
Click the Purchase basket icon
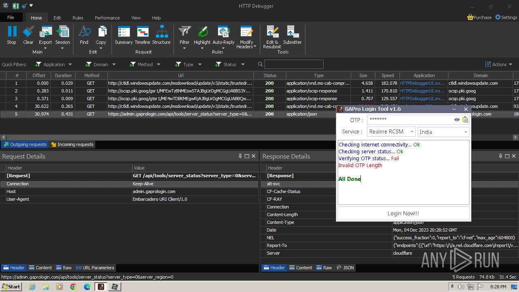(470, 17)
